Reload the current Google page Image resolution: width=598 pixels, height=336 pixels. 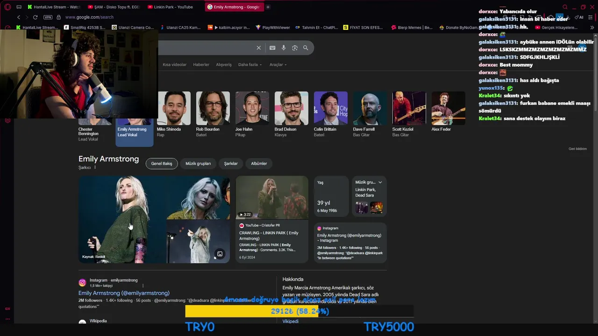pyautogui.click(x=35, y=17)
